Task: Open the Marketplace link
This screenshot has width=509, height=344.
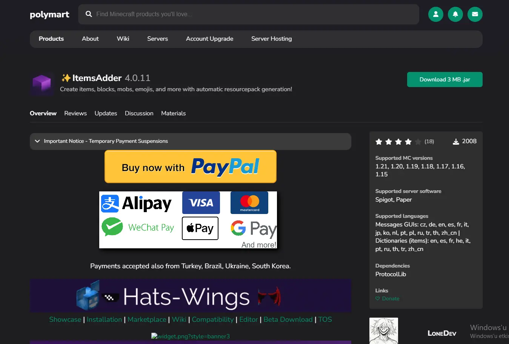Action: tap(147, 320)
